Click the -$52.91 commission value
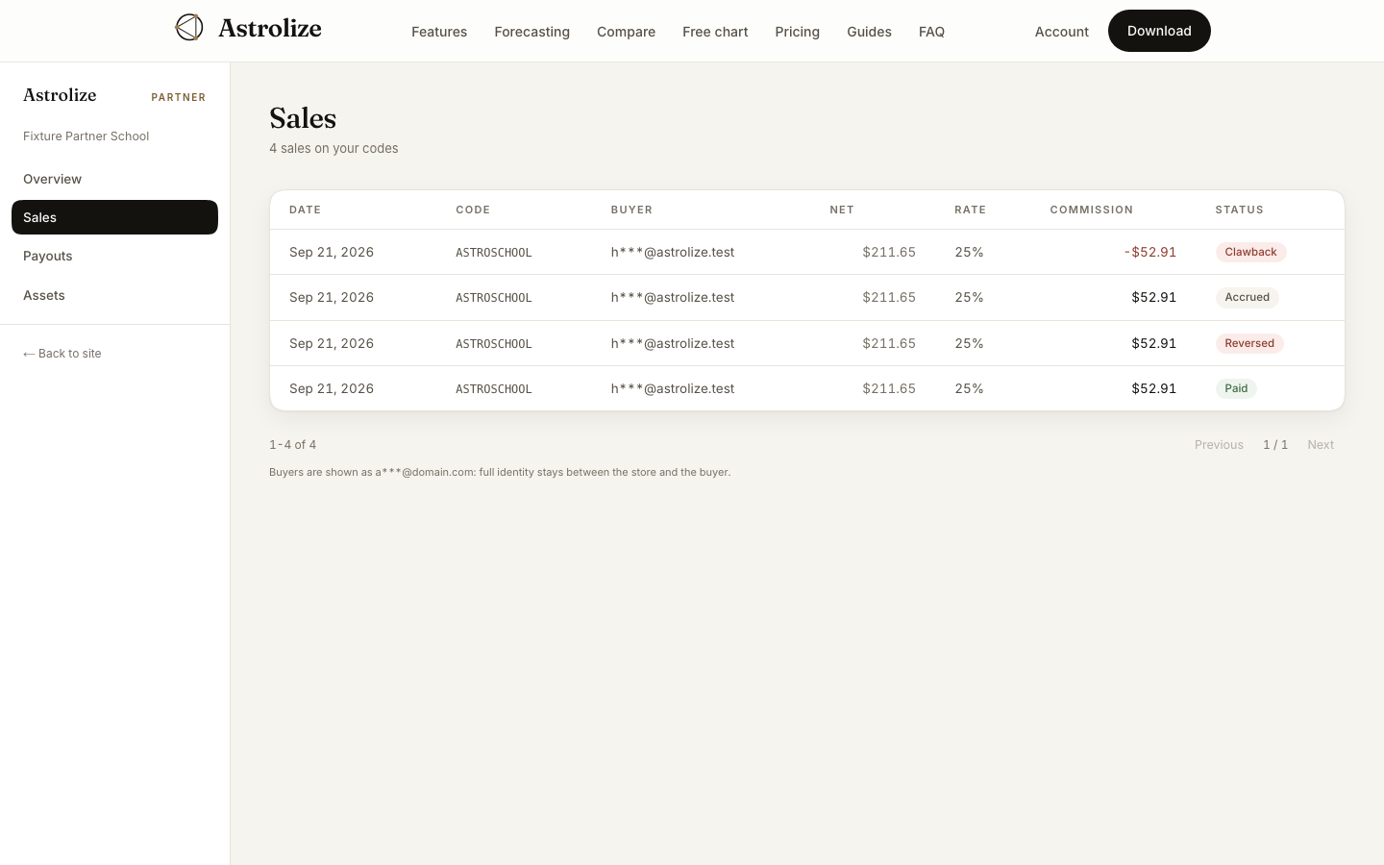This screenshot has height=865, width=1384. 1150,252
